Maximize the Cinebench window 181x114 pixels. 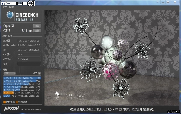pyautogui.click(x=168, y=2)
